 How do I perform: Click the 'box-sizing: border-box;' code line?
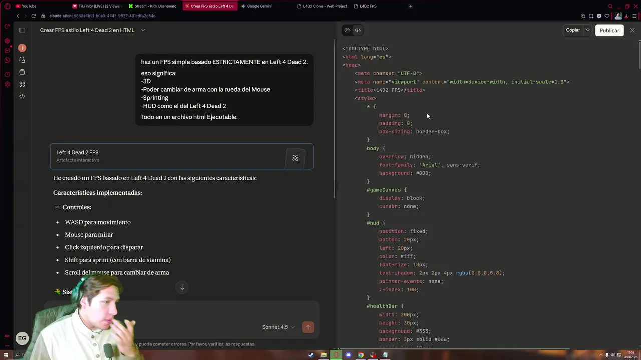tap(414, 132)
